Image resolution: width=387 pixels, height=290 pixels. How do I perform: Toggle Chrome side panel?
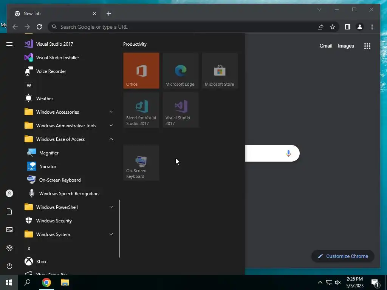348,27
